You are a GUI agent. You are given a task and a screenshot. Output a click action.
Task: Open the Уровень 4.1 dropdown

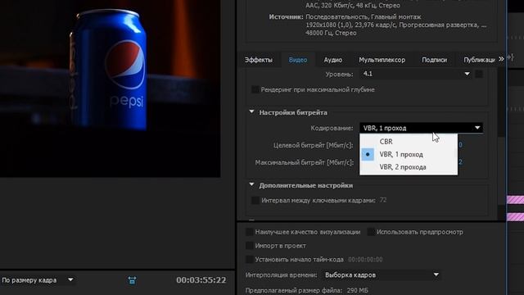tap(416, 74)
